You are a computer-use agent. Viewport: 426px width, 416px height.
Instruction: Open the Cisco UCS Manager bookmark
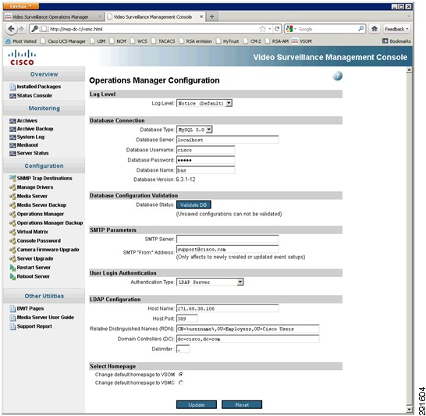[x=63, y=41]
